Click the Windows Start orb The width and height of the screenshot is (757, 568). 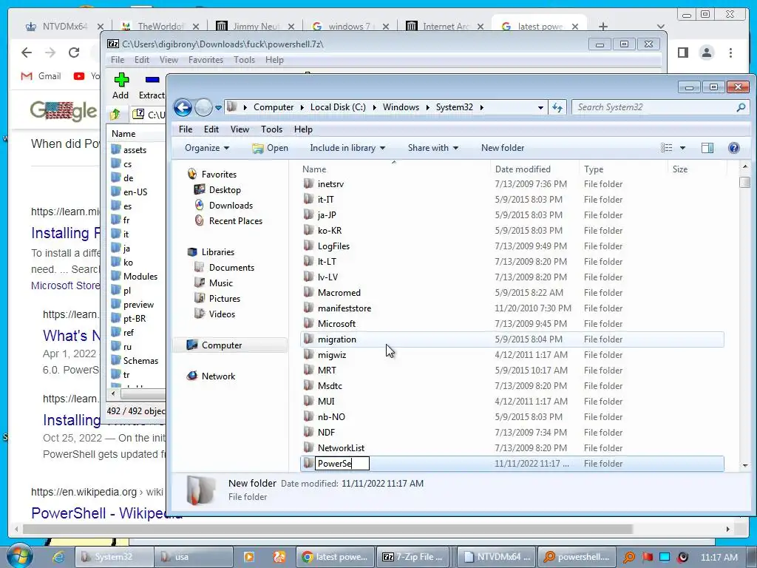coord(19,556)
